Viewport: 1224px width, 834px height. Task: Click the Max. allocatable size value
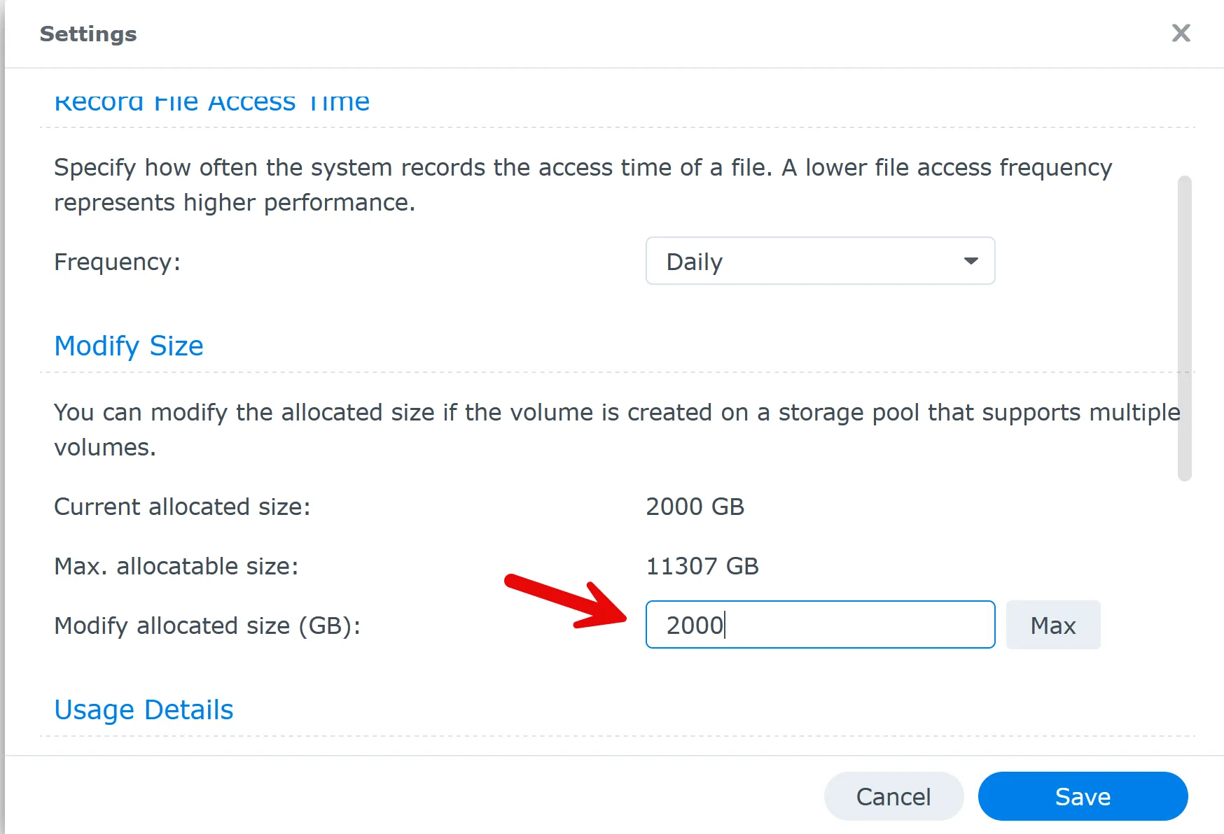click(702, 566)
